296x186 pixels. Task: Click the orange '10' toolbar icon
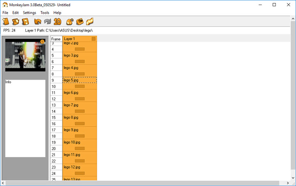pos(58,22)
